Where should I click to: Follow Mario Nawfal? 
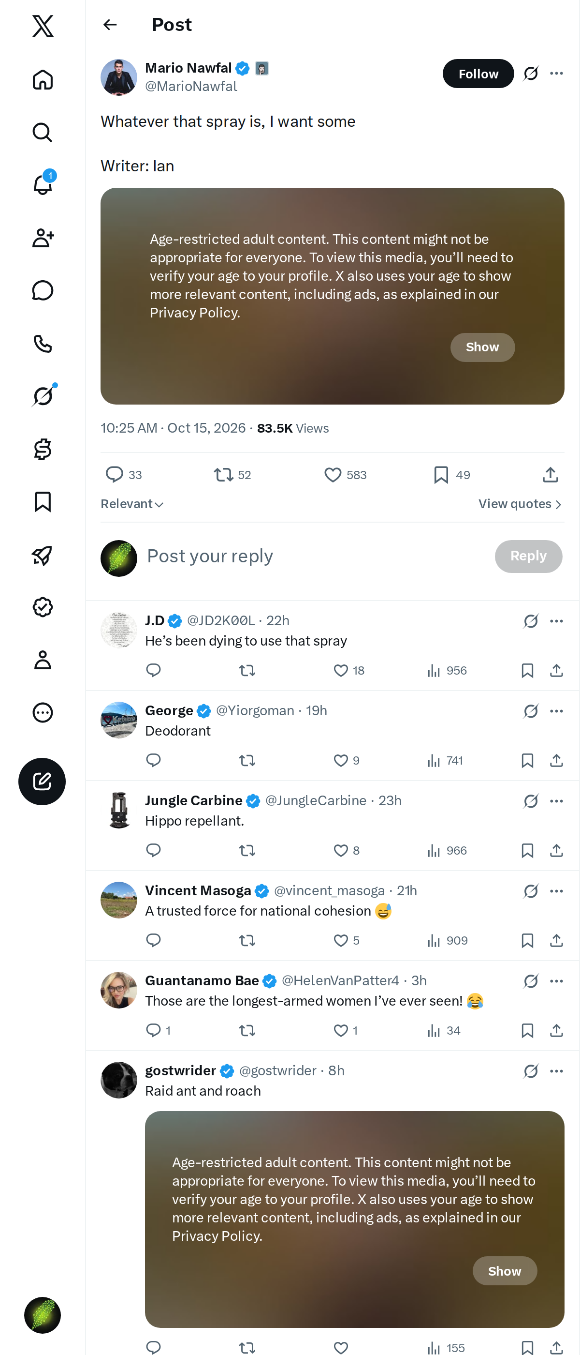[478, 74]
